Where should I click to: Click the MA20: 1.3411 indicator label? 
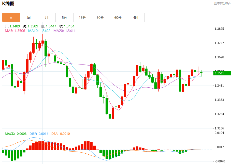(65, 31)
